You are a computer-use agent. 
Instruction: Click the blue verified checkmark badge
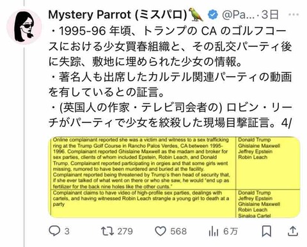click(213, 15)
